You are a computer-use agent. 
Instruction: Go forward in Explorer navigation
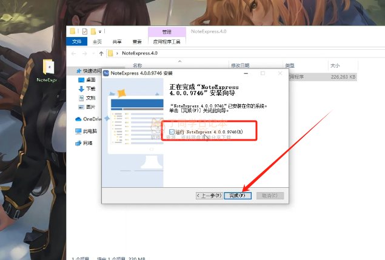click(x=84, y=53)
